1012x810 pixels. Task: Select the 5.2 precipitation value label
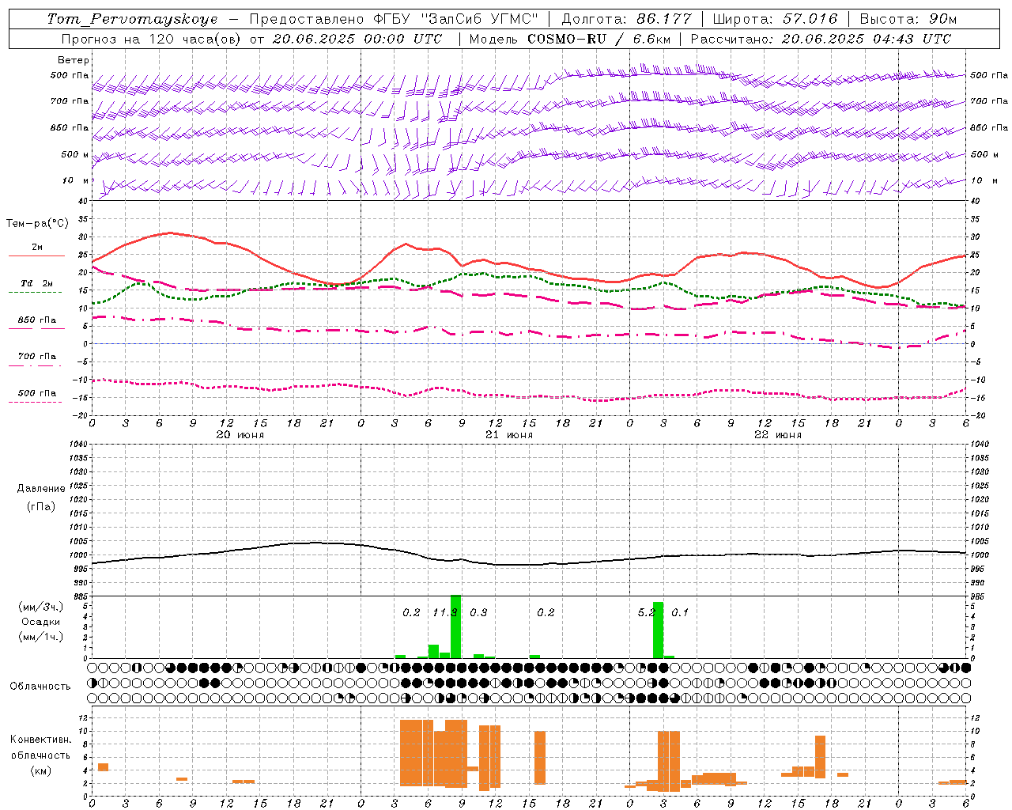646,612
